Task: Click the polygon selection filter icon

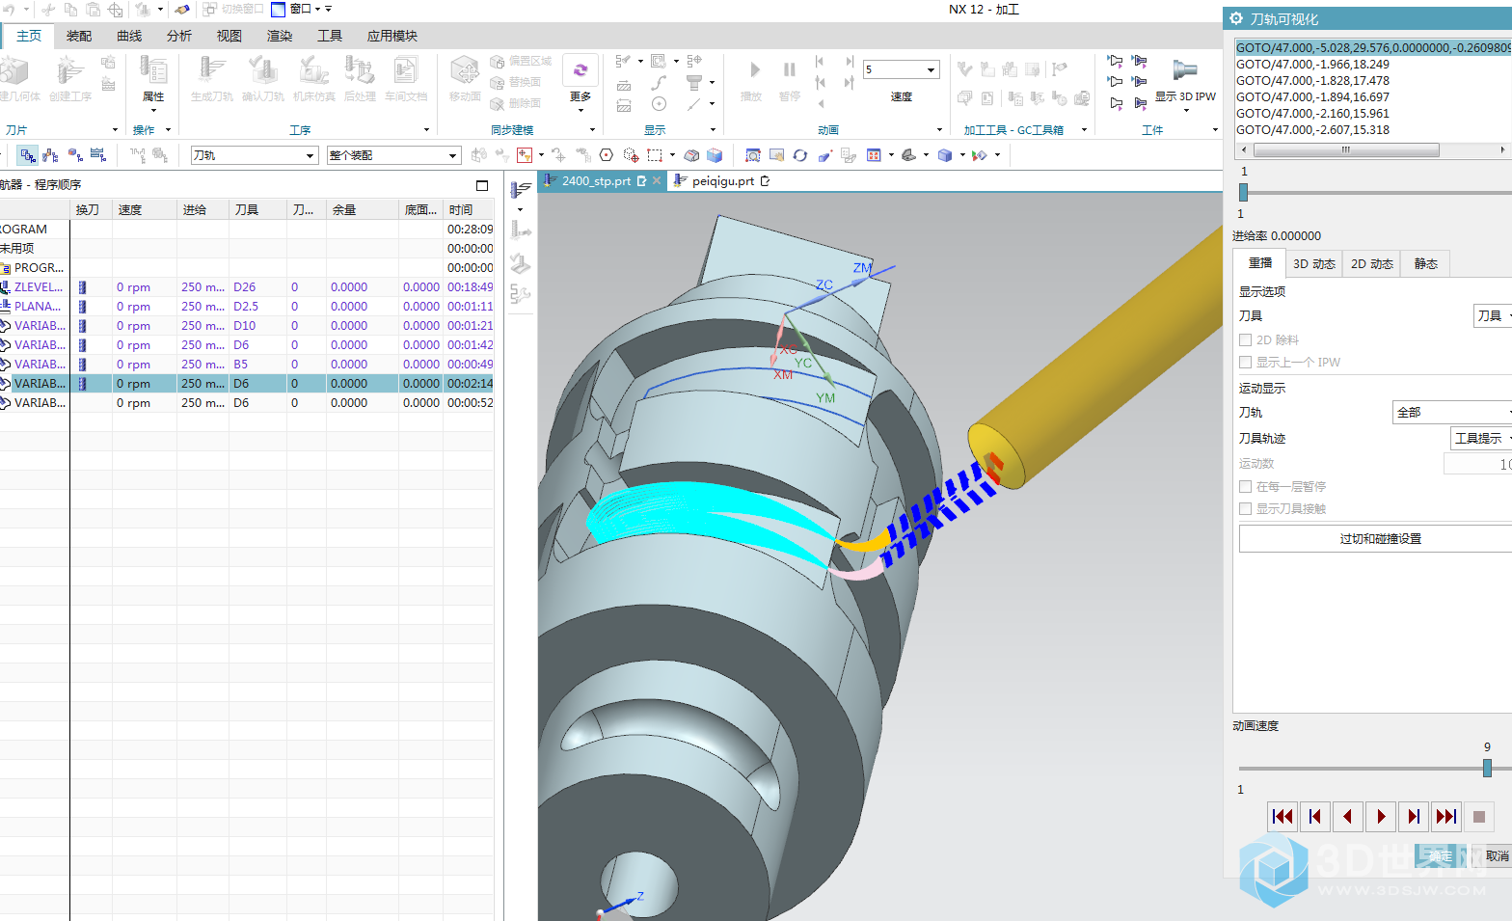Action: click(607, 155)
